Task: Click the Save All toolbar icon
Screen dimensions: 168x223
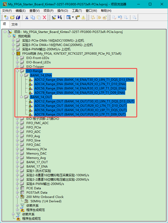Action: click(18, 17)
